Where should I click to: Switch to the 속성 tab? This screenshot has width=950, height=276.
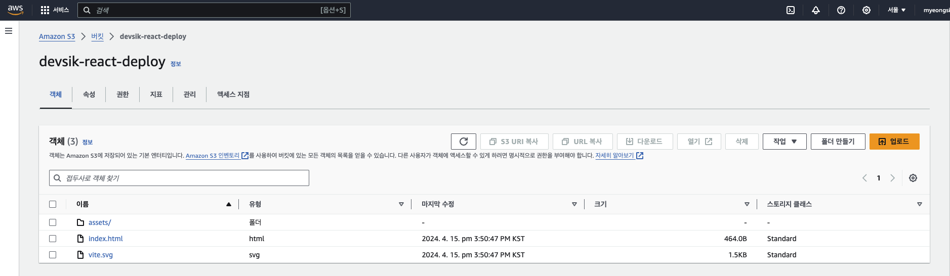[89, 95]
